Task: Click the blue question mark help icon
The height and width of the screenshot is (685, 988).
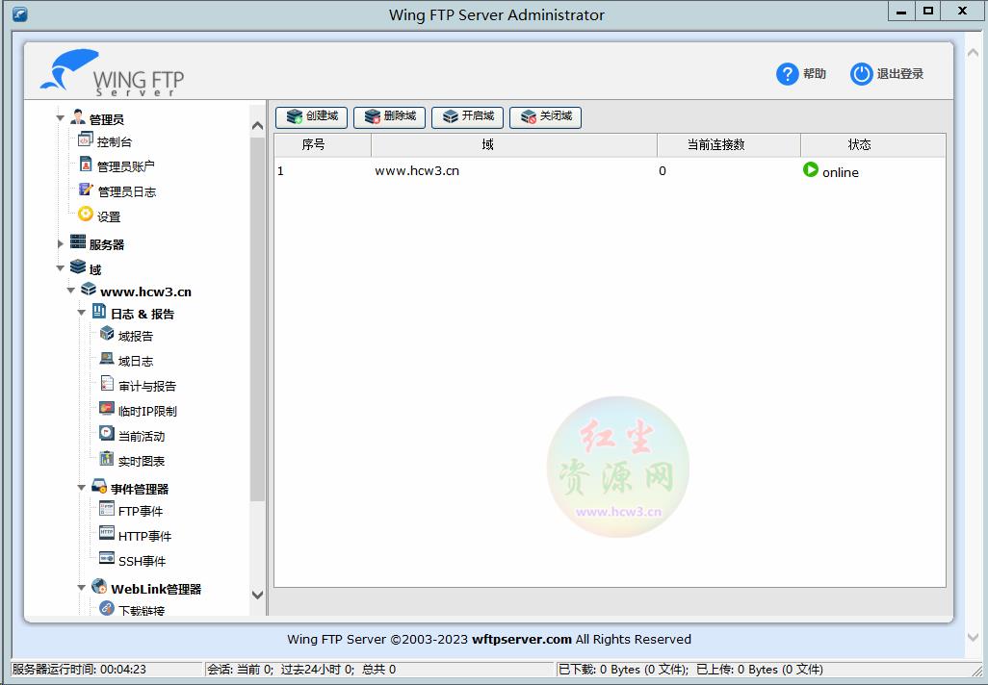Action: (787, 74)
